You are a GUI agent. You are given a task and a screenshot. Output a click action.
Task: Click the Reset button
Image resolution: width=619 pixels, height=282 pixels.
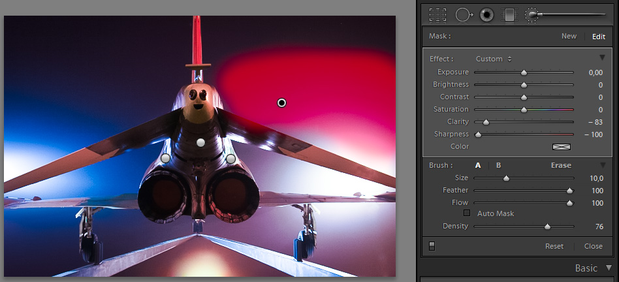click(x=554, y=246)
